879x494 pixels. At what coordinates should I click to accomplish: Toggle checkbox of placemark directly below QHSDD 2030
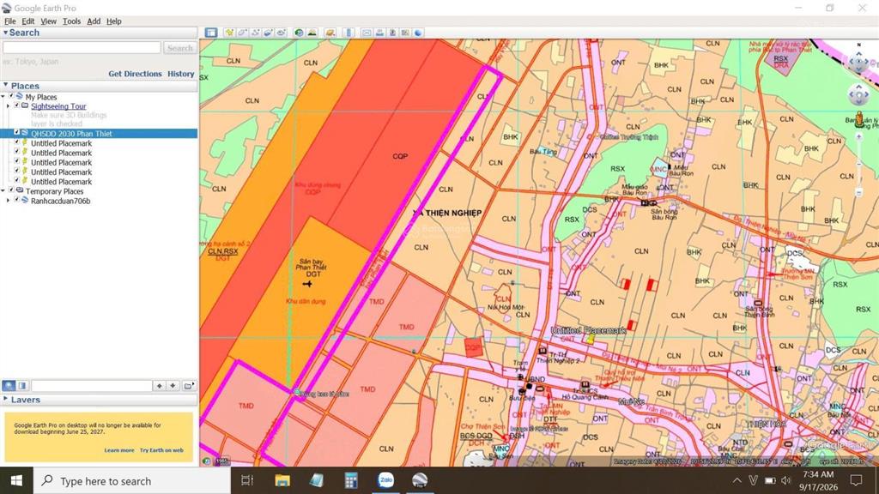coord(17,142)
